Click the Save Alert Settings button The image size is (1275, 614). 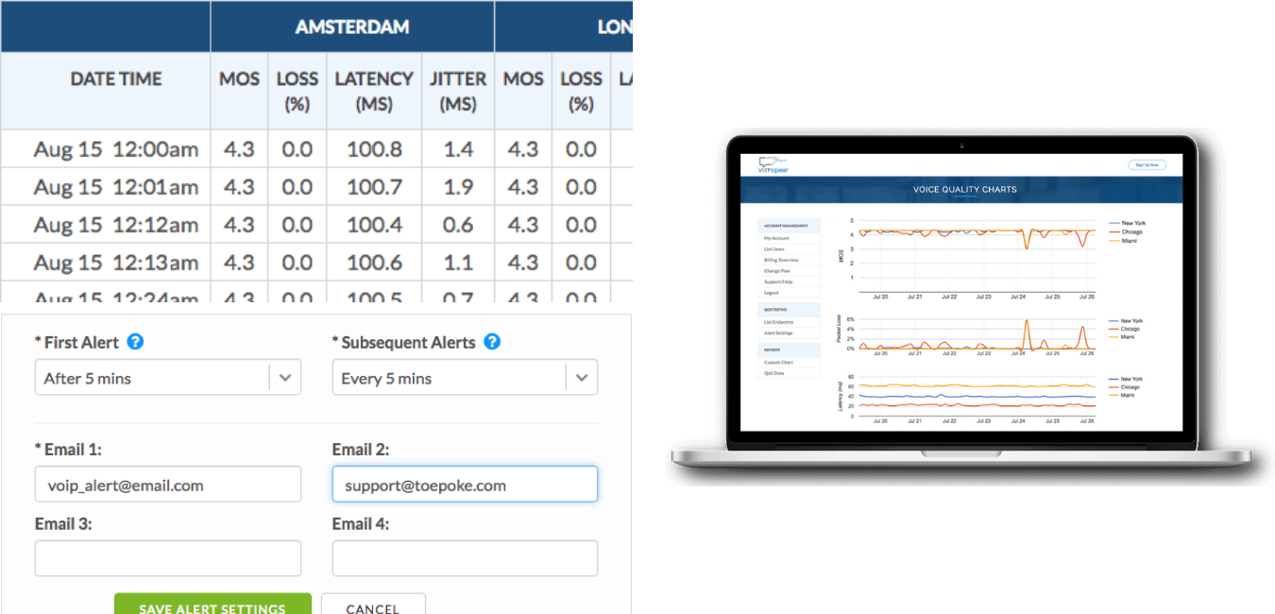[212, 607]
